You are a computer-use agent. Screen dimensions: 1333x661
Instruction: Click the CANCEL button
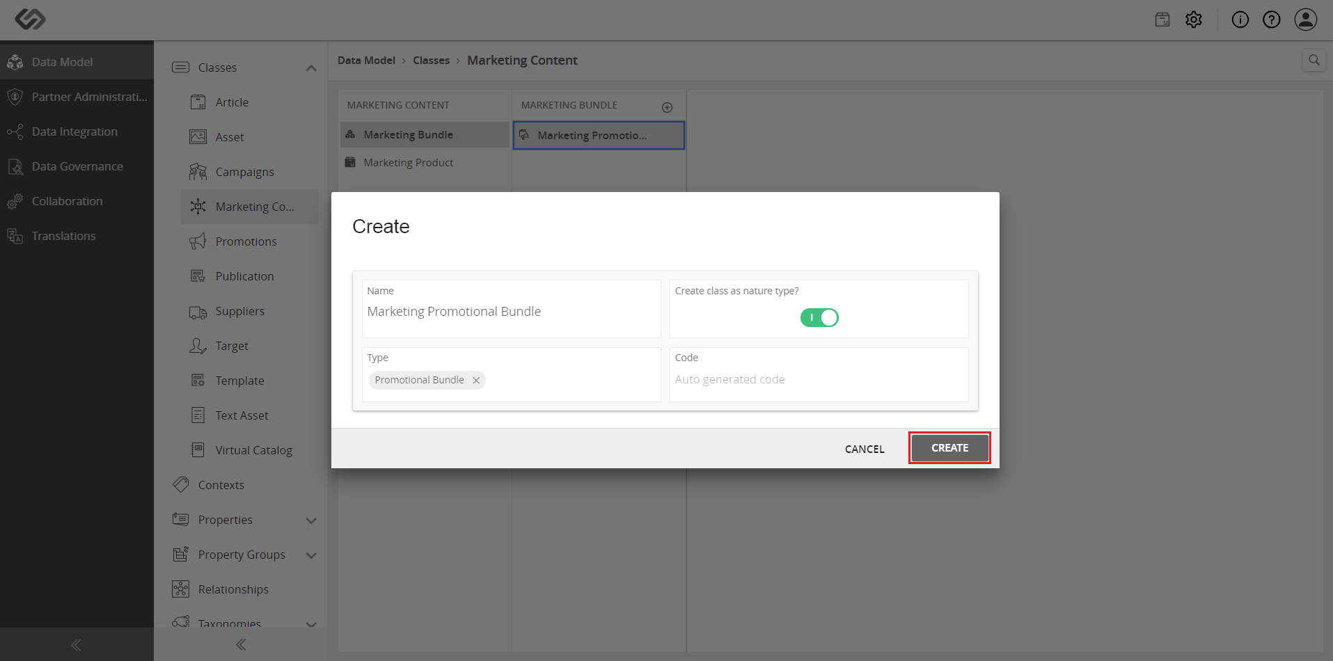pos(865,449)
